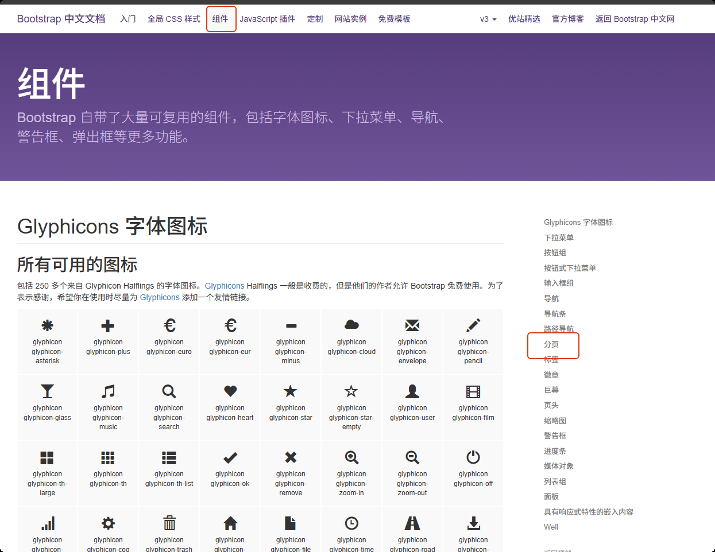Open the v3 version dropdown
The image size is (715, 552).
coord(488,19)
